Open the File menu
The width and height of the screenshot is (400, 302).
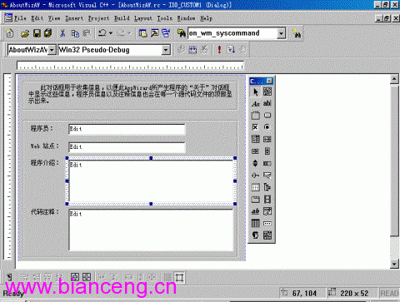pyautogui.click(x=20, y=18)
